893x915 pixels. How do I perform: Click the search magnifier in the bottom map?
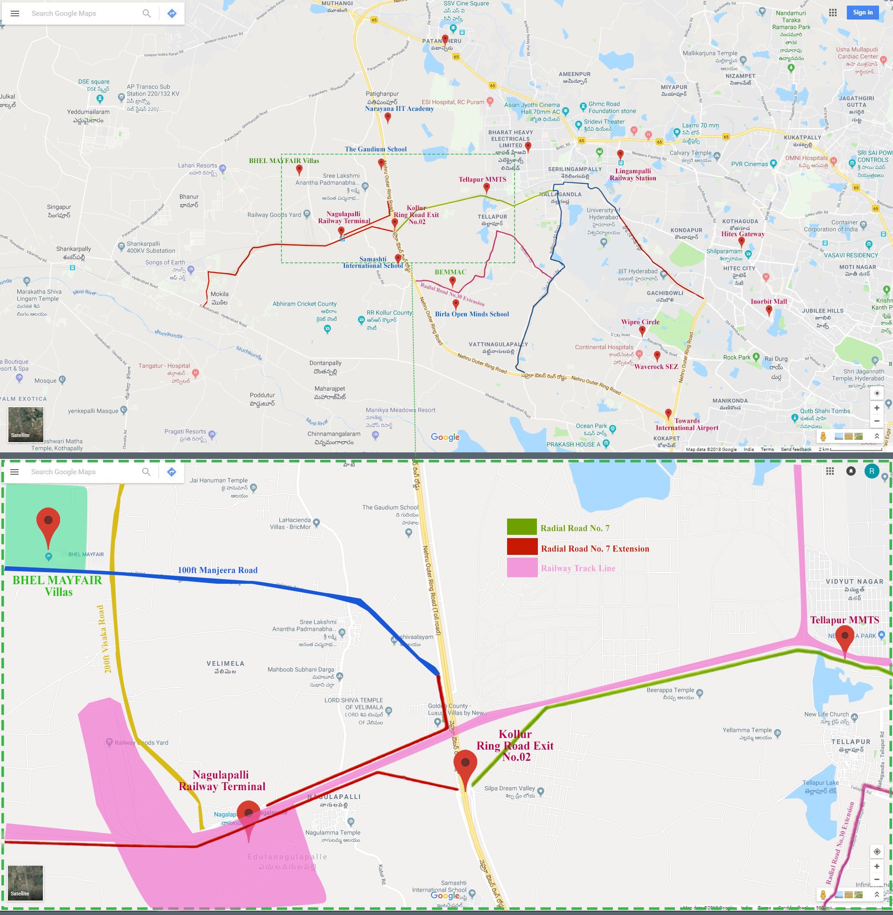point(146,472)
